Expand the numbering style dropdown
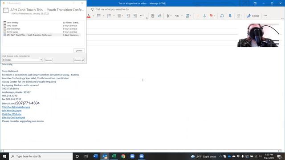 pyautogui.click(x=114, y=16)
